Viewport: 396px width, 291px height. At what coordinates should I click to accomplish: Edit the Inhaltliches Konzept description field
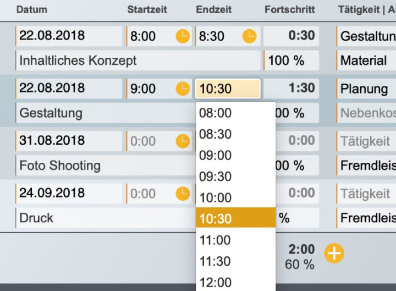(x=137, y=61)
